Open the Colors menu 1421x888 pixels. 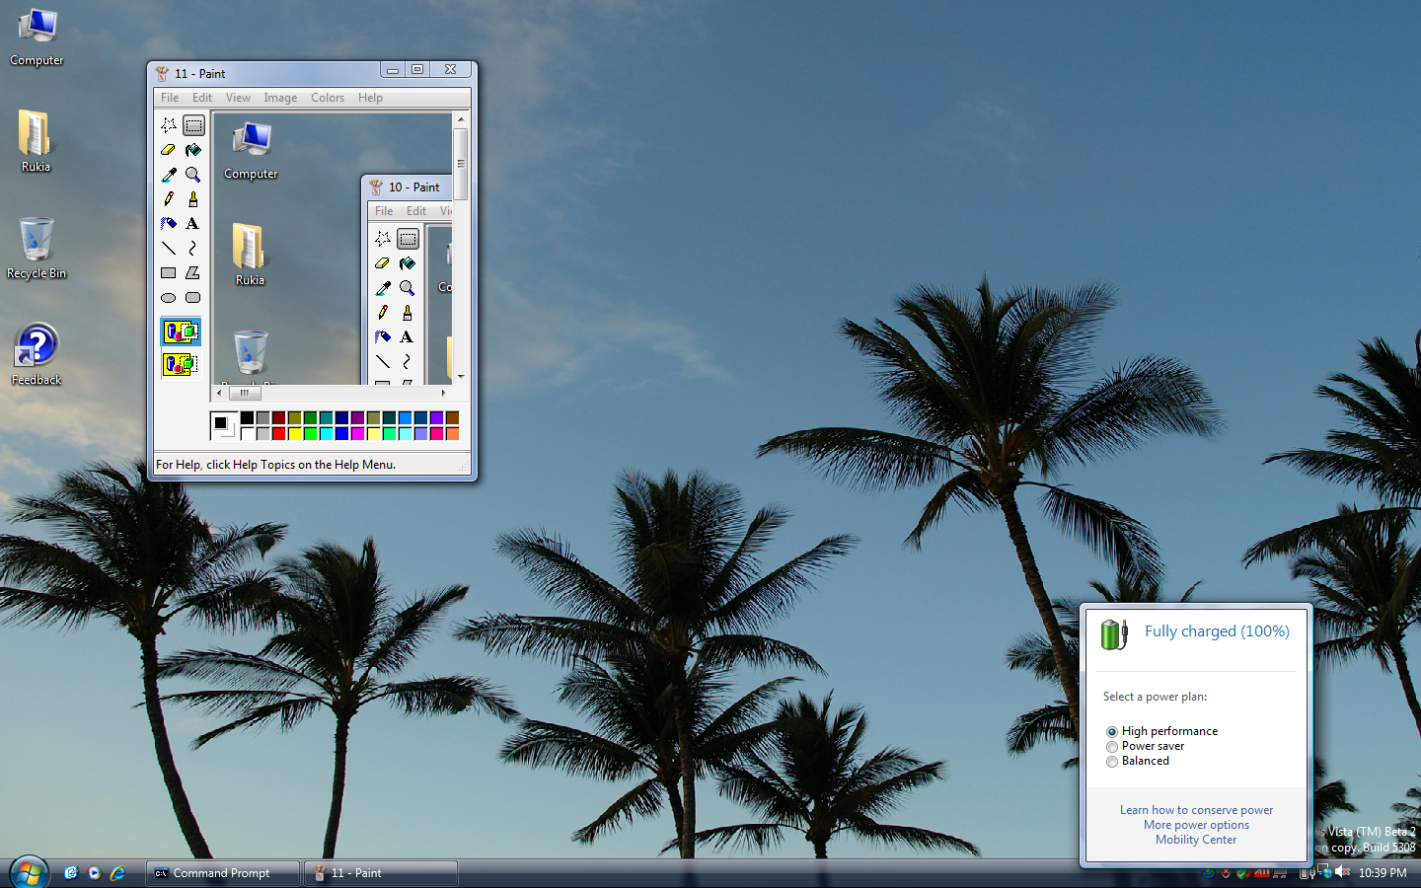[328, 98]
